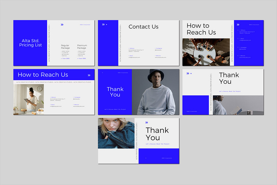The image size is (277, 185).
Task: Open the photo of woman holding tablet
Action: point(29,100)
